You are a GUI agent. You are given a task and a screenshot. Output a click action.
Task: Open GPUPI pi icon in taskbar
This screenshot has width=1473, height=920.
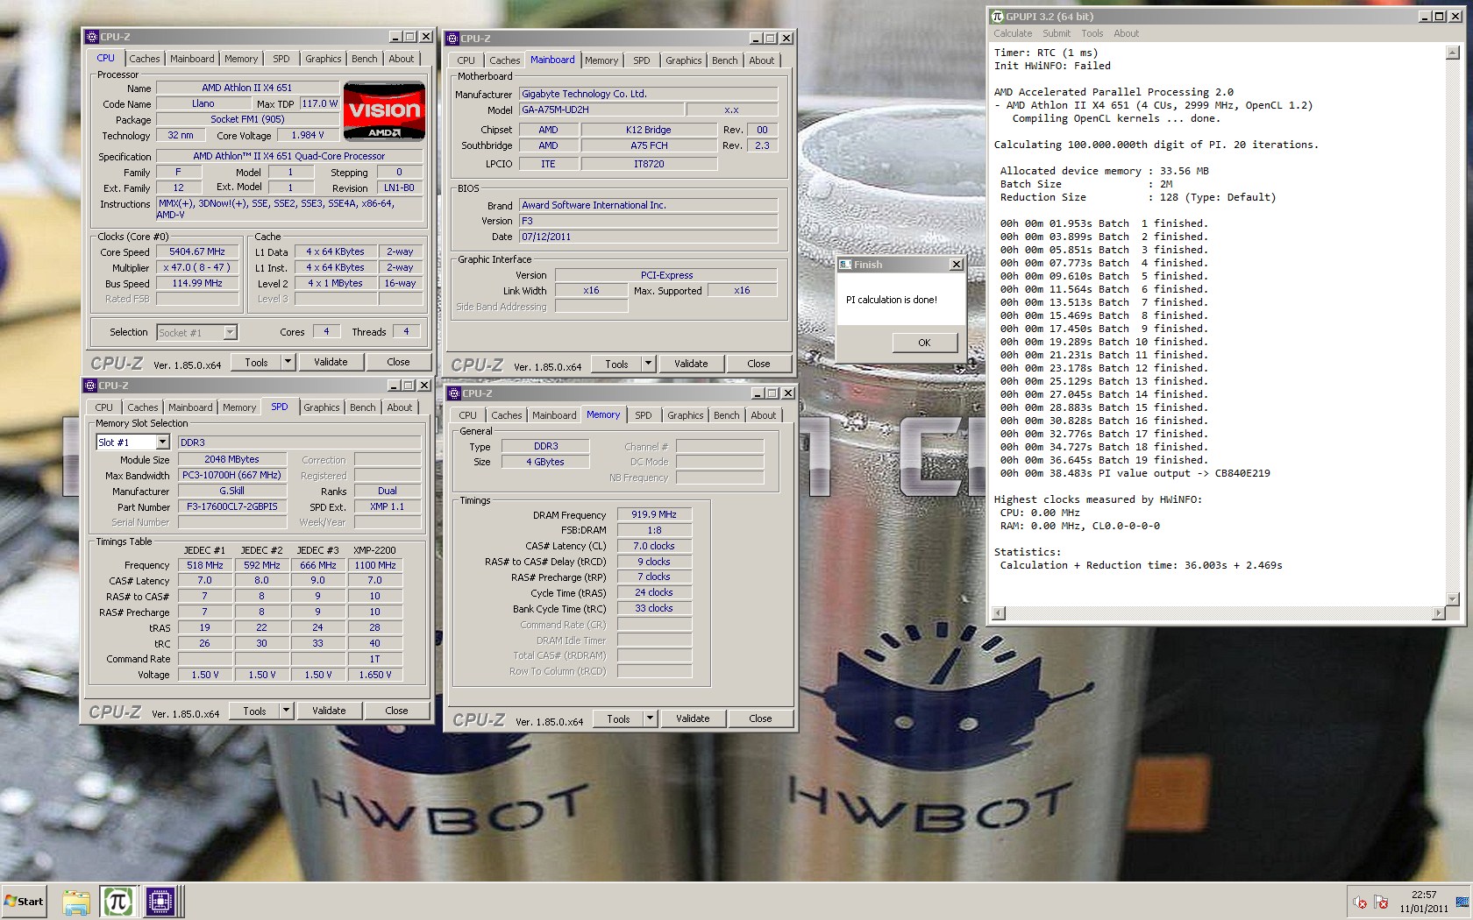[117, 901]
